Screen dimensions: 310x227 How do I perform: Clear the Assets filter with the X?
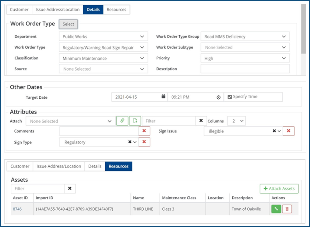coord(70,188)
